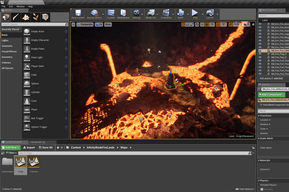The height and width of the screenshot is (192, 289).
Task: Click InfinityBladeFireLands in the breadcrumb path
Action: click(x=101, y=147)
